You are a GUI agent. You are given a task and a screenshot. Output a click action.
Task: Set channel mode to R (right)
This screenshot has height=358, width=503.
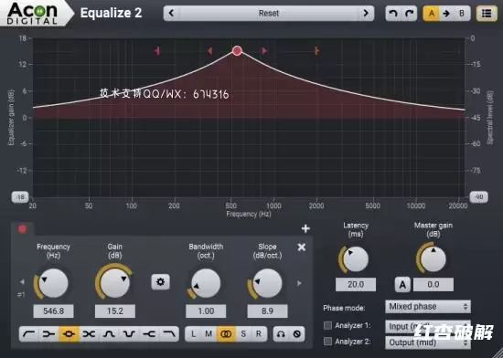point(259,334)
